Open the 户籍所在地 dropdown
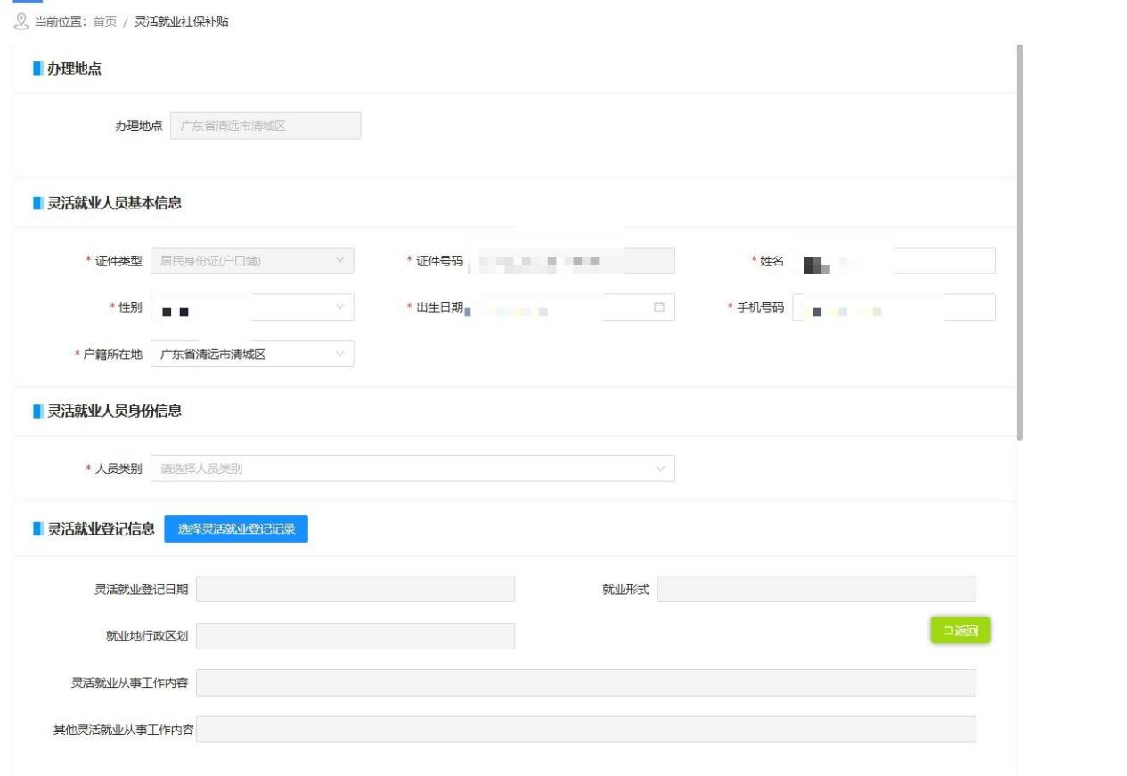This screenshot has height=776, width=1127. click(x=252, y=355)
